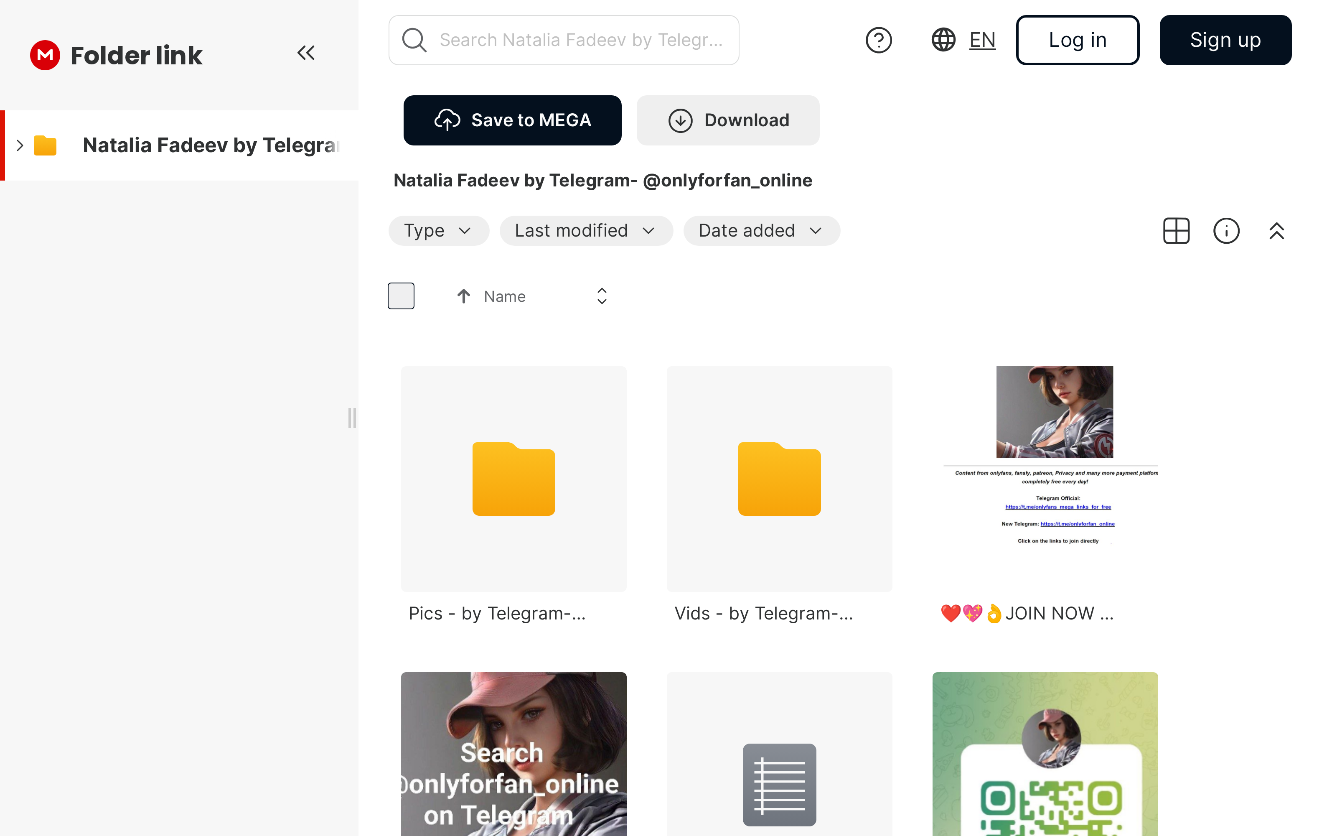Click the MEGA logo icon
The height and width of the screenshot is (836, 1337).
(45, 55)
